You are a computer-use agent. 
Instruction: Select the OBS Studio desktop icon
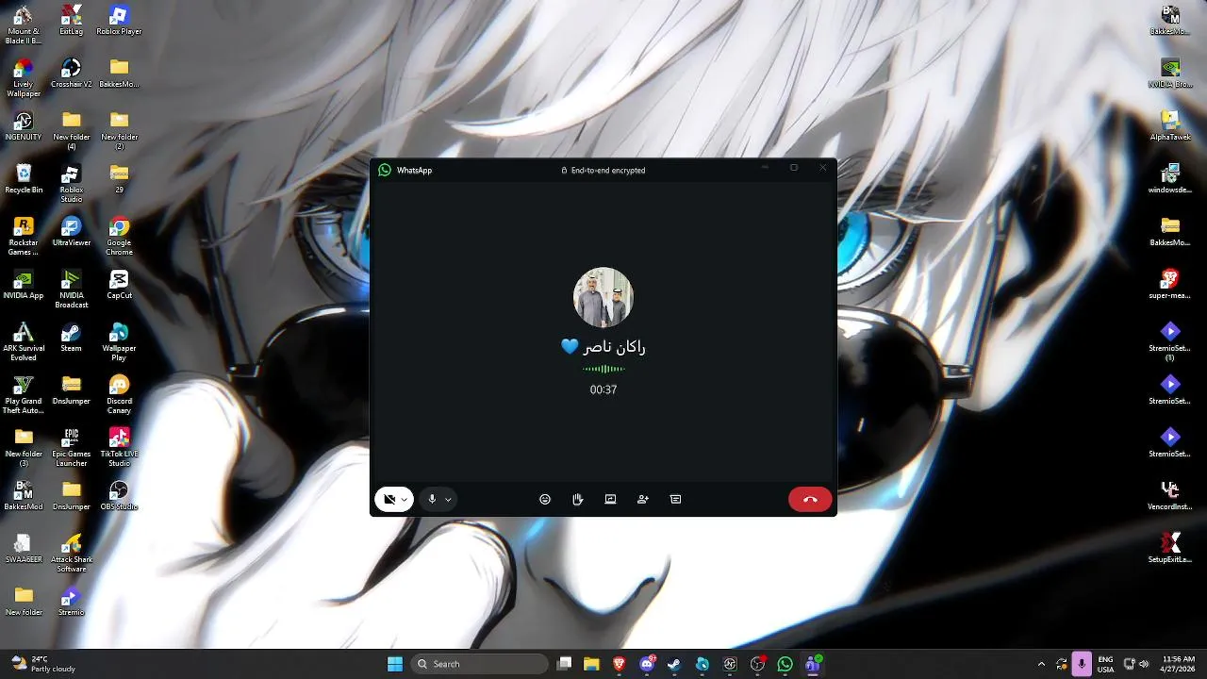pos(119,495)
